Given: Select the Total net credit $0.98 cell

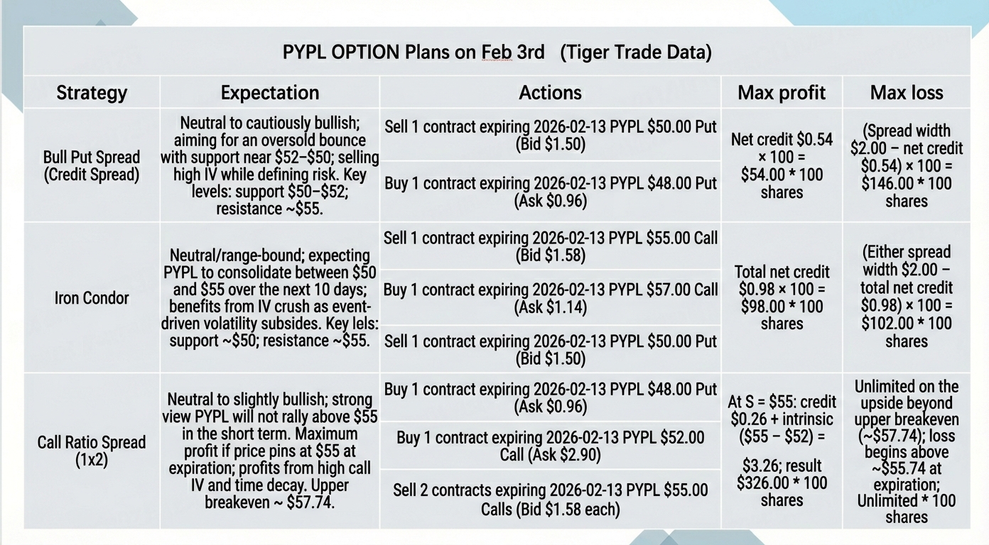Looking at the screenshot, I should point(782,297).
